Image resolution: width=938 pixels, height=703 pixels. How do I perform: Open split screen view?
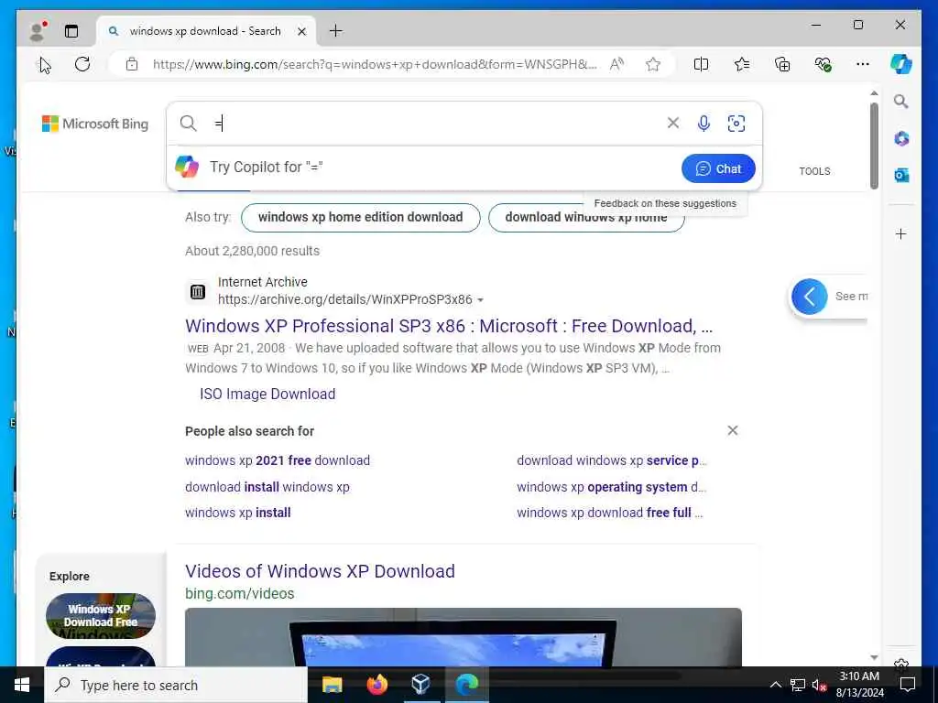coord(701,64)
